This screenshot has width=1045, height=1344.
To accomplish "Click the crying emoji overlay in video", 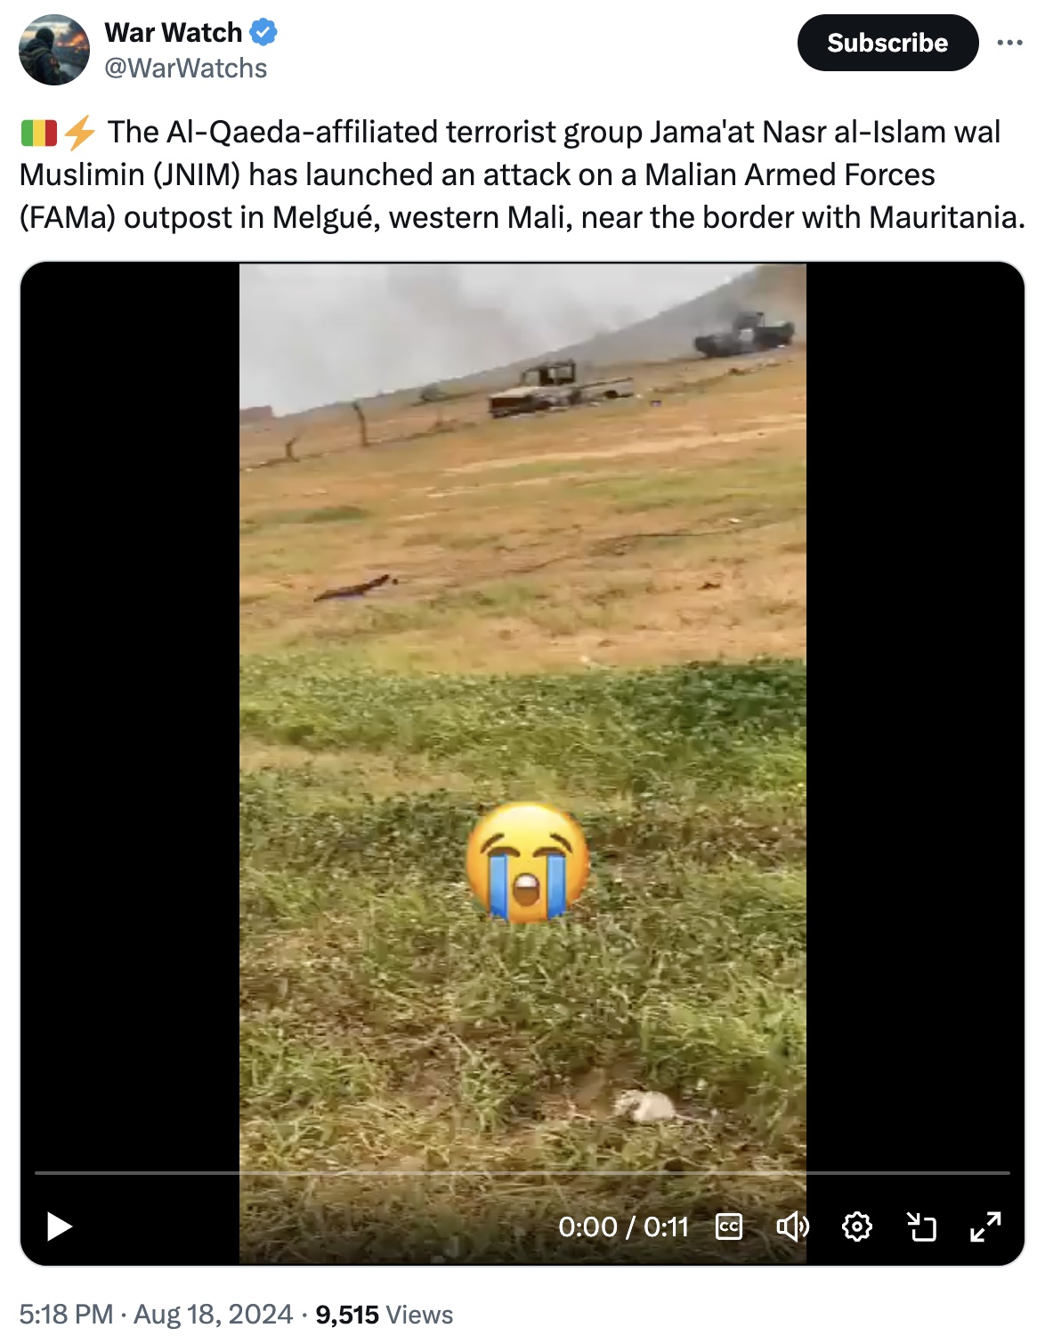I will [528, 862].
